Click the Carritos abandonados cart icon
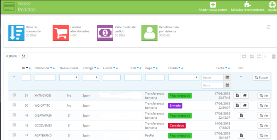The image size is (277, 140). [60, 33]
